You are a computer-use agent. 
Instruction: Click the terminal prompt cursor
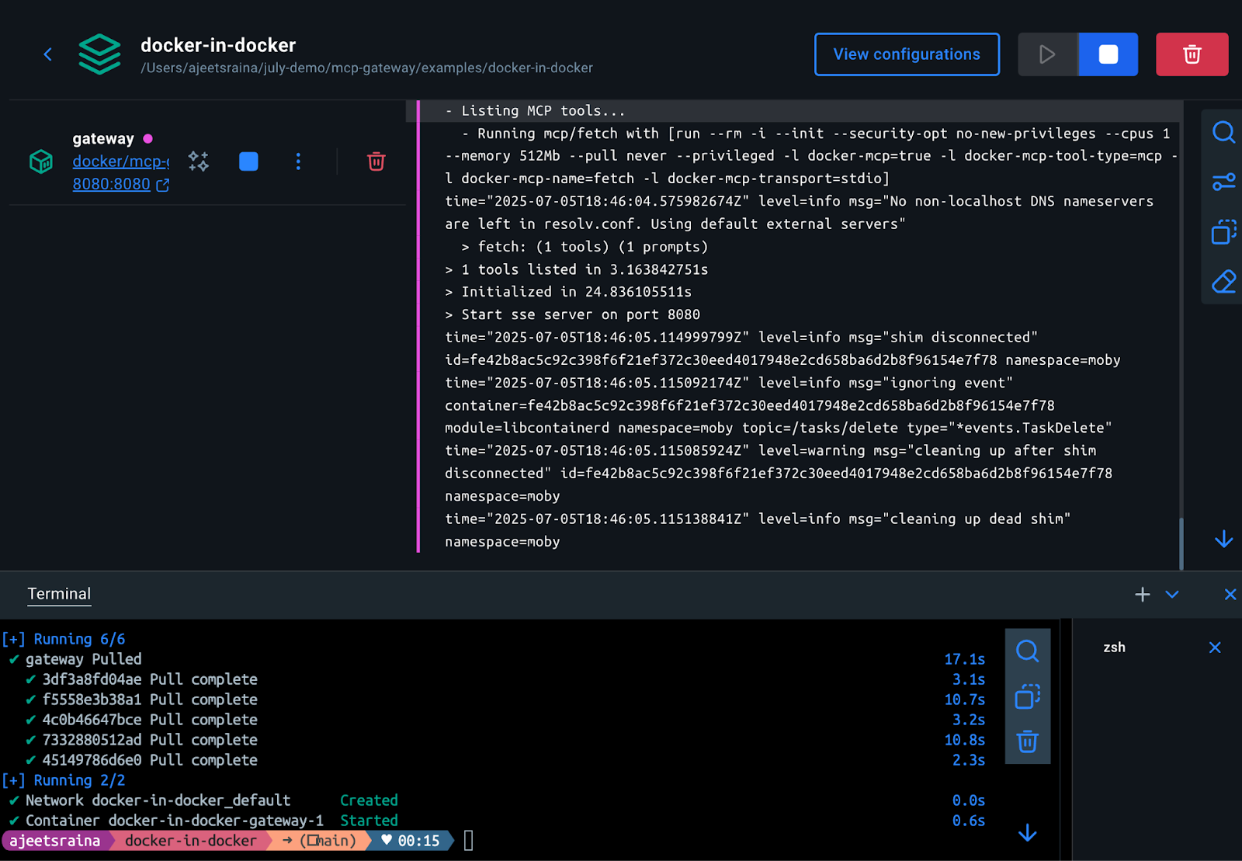[x=468, y=841]
